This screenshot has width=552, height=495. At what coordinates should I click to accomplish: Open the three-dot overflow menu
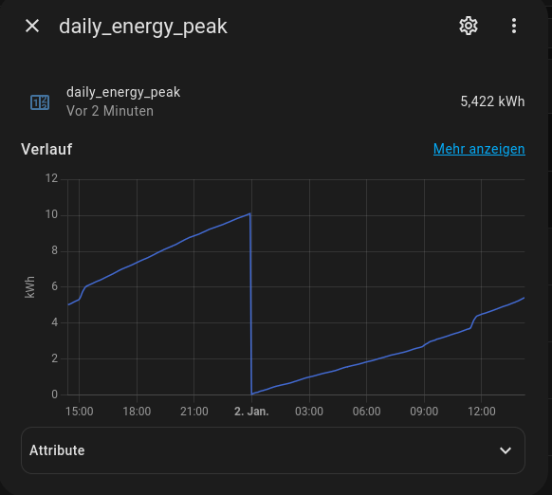514,26
